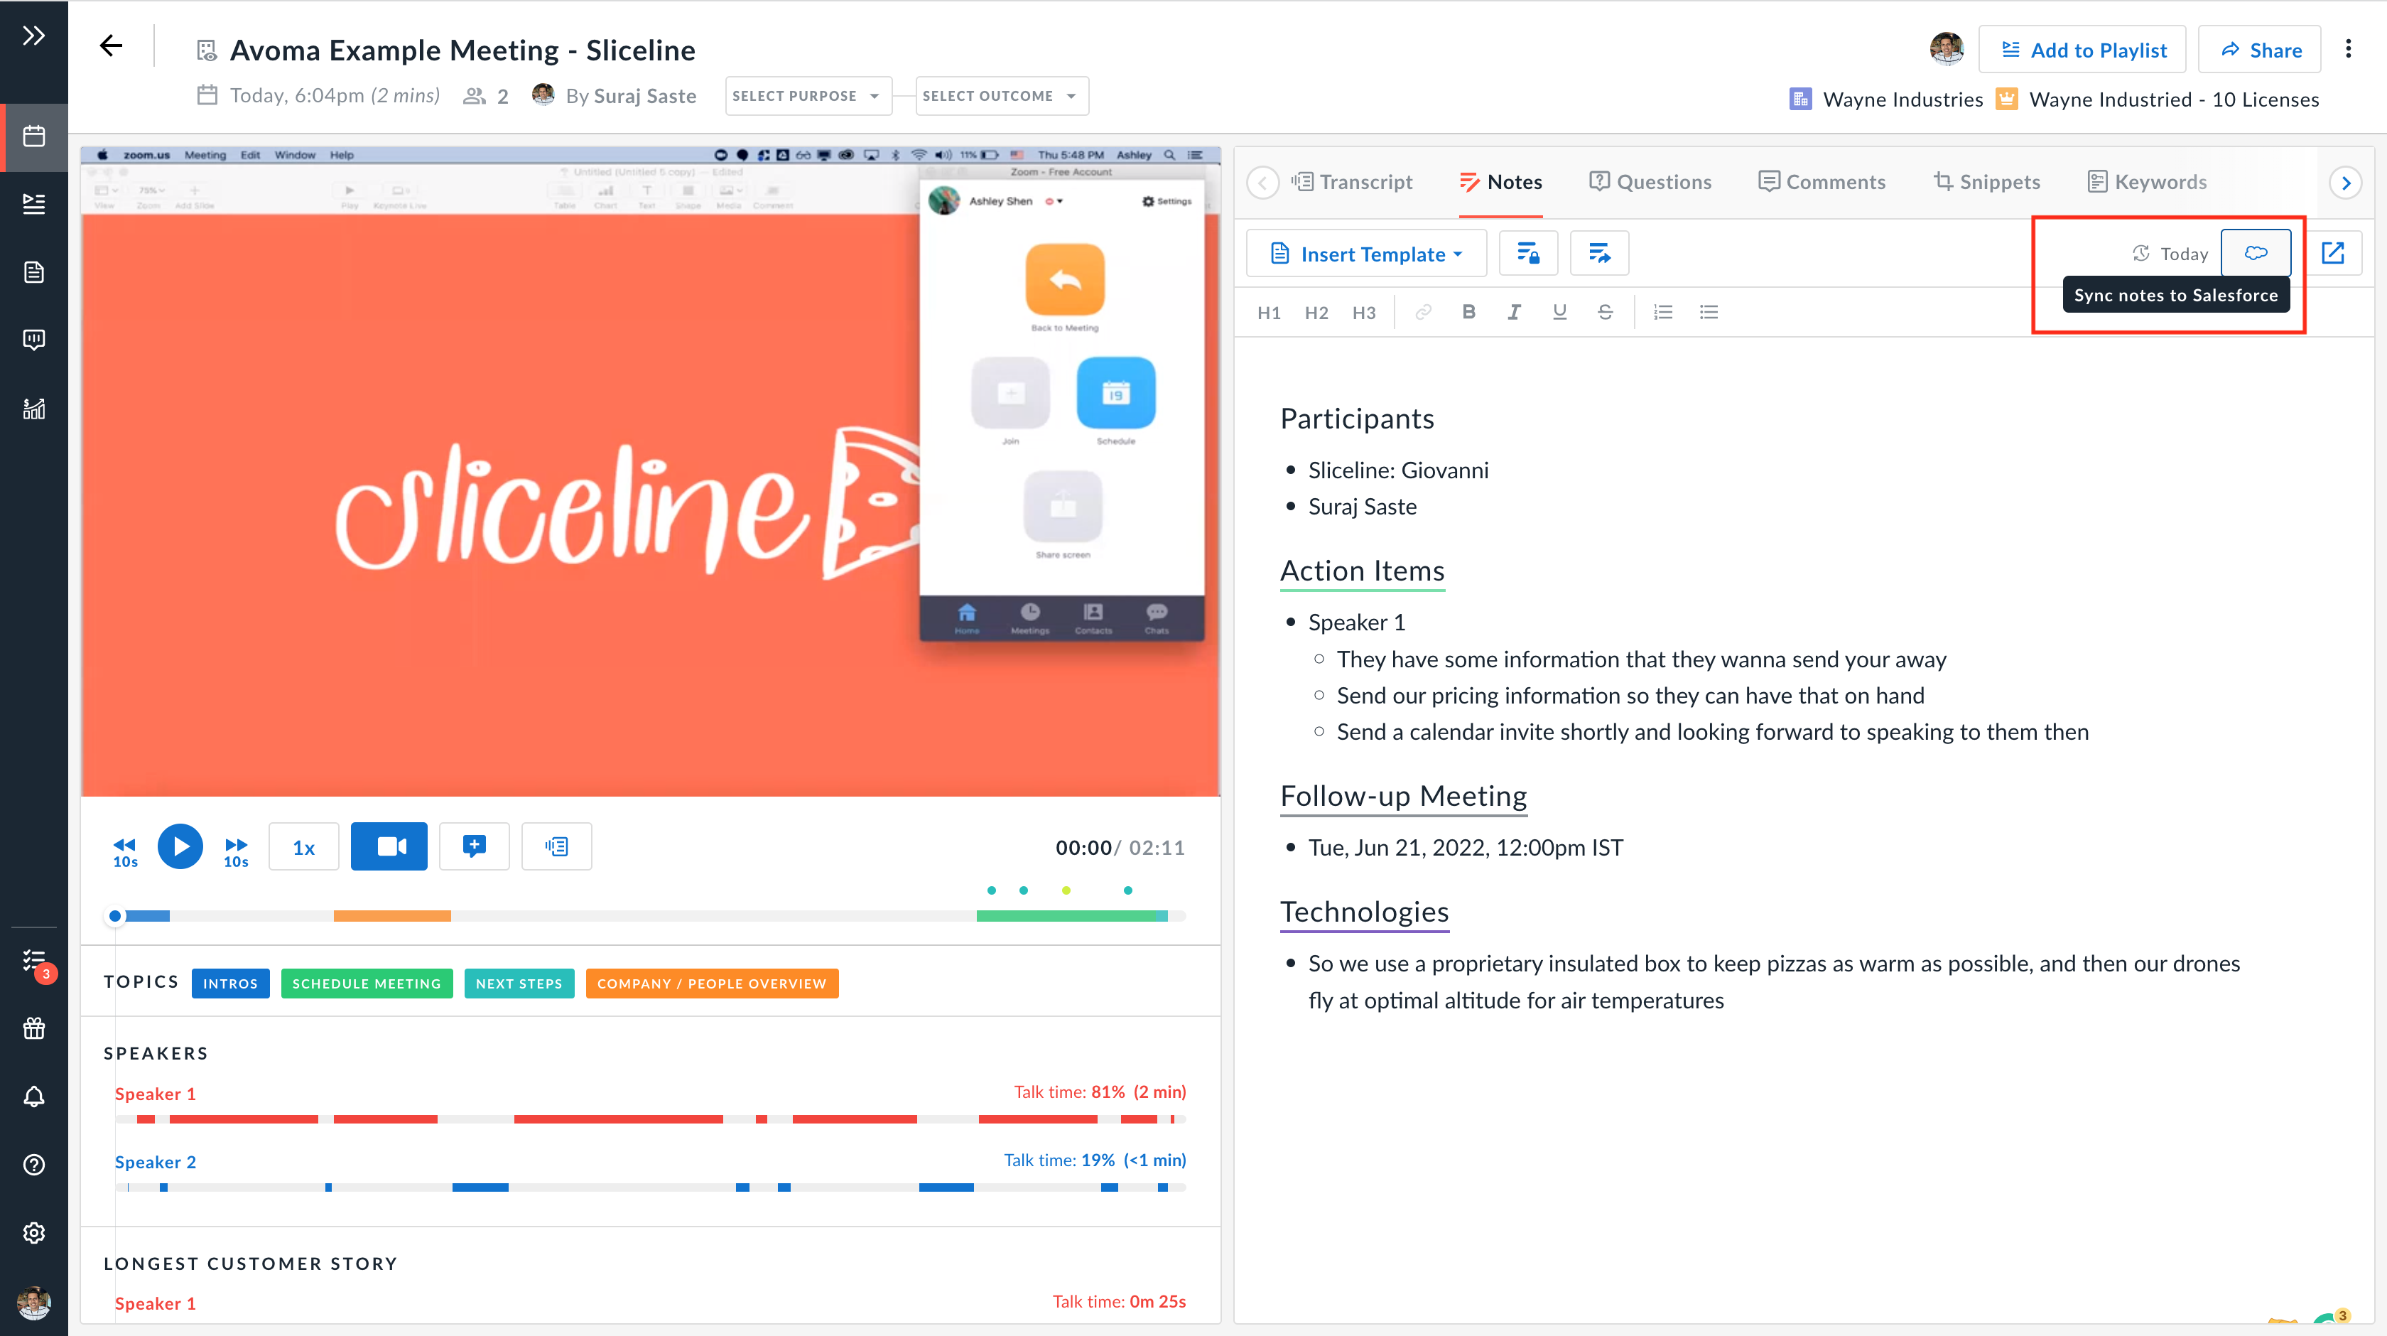Toggle bulleted list formatting
Image resolution: width=2387 pixels, height=1336 pixels.
[x=1710, y=313]
